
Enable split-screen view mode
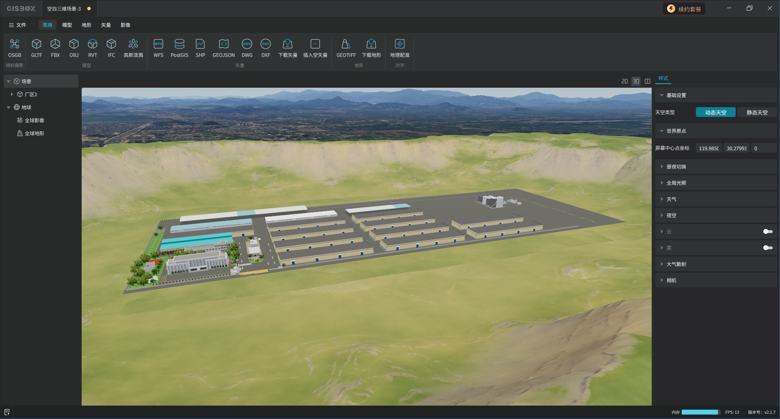(x=648, y=81)
